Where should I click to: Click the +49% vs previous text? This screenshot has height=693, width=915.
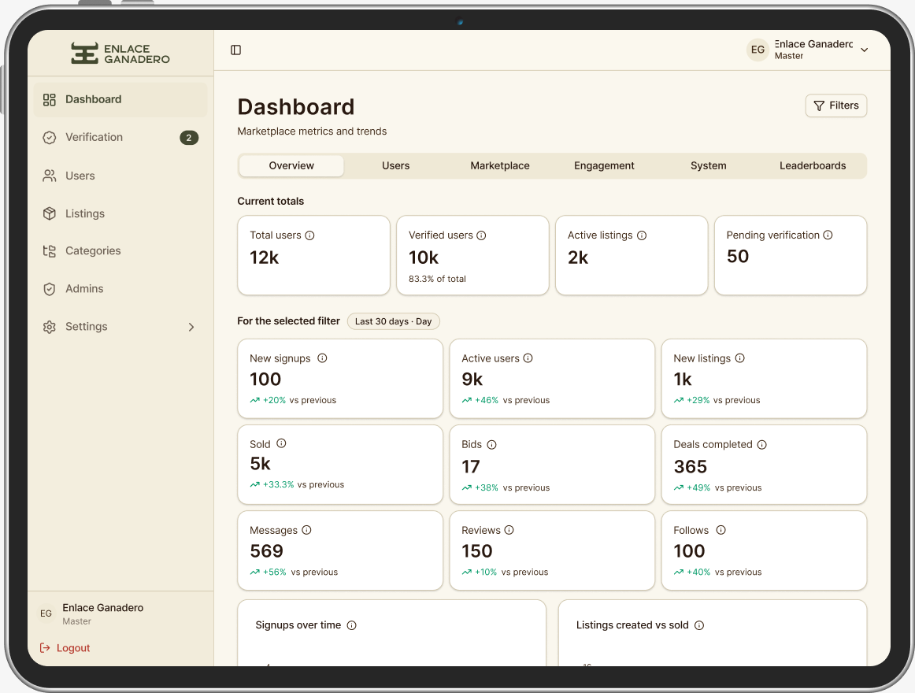[717, 488]
